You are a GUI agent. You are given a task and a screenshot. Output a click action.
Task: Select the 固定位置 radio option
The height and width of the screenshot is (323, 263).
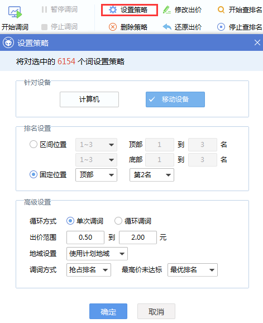(x=34, y=175)
